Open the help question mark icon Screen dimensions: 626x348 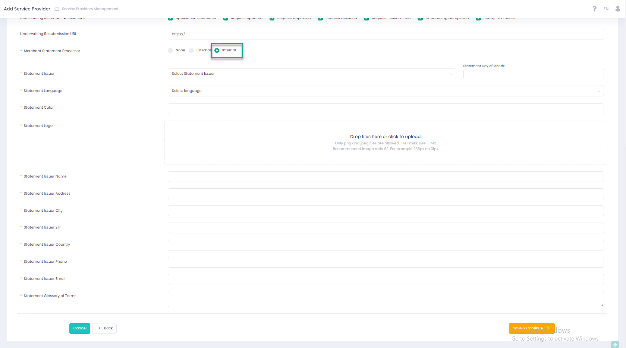(594, 9)
